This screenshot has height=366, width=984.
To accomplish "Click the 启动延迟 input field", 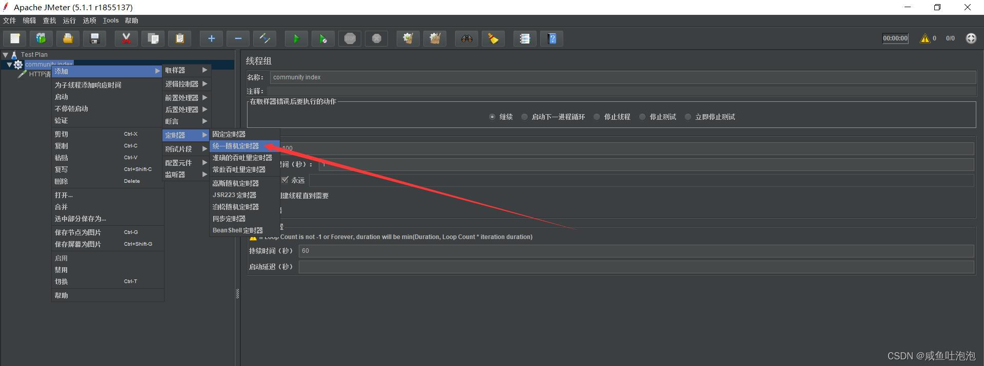I will pos(636,267).
